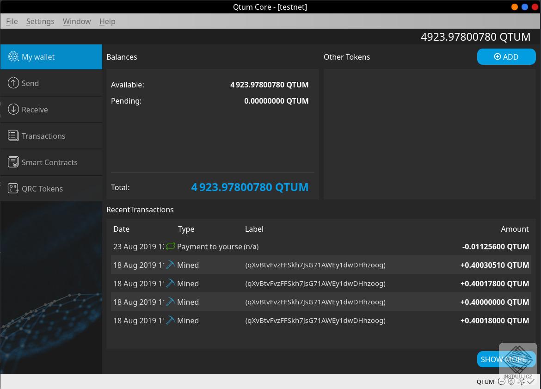Select the Receive icon in the sidebar
The height and width of the screenshot is (389, 541).
click(x=13, y=109)
